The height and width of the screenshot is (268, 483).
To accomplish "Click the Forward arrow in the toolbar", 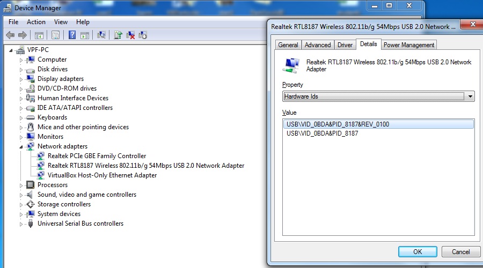I will pos(22,35).
